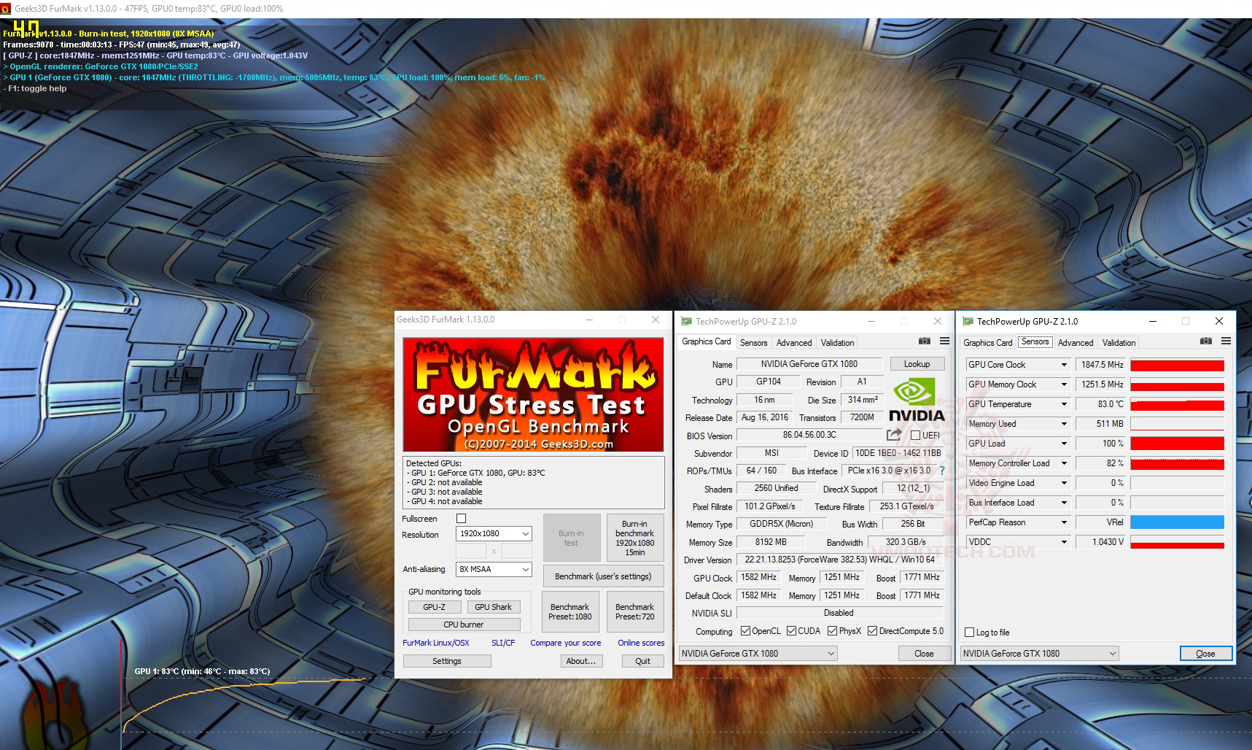Start the CPU burner tool
The image size is (1252, 750).
click(x=464, y=625)
